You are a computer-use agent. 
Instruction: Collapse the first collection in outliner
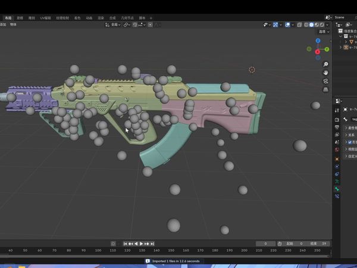point(340,36)
